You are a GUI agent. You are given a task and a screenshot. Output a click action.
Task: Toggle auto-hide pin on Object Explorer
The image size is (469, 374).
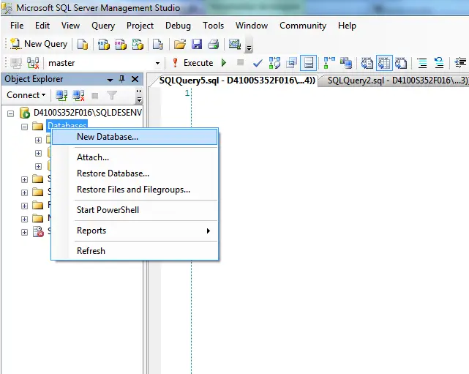[x=122, y=79]
